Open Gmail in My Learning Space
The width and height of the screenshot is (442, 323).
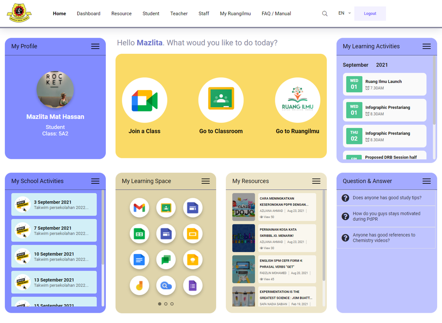coord(139,208)
